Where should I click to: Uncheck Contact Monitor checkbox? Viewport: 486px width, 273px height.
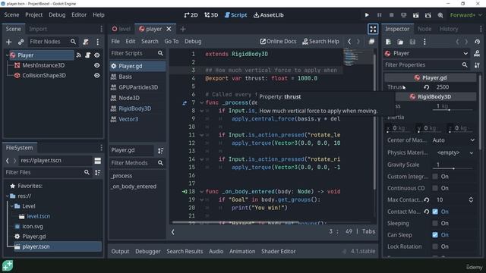coord(435,212)
